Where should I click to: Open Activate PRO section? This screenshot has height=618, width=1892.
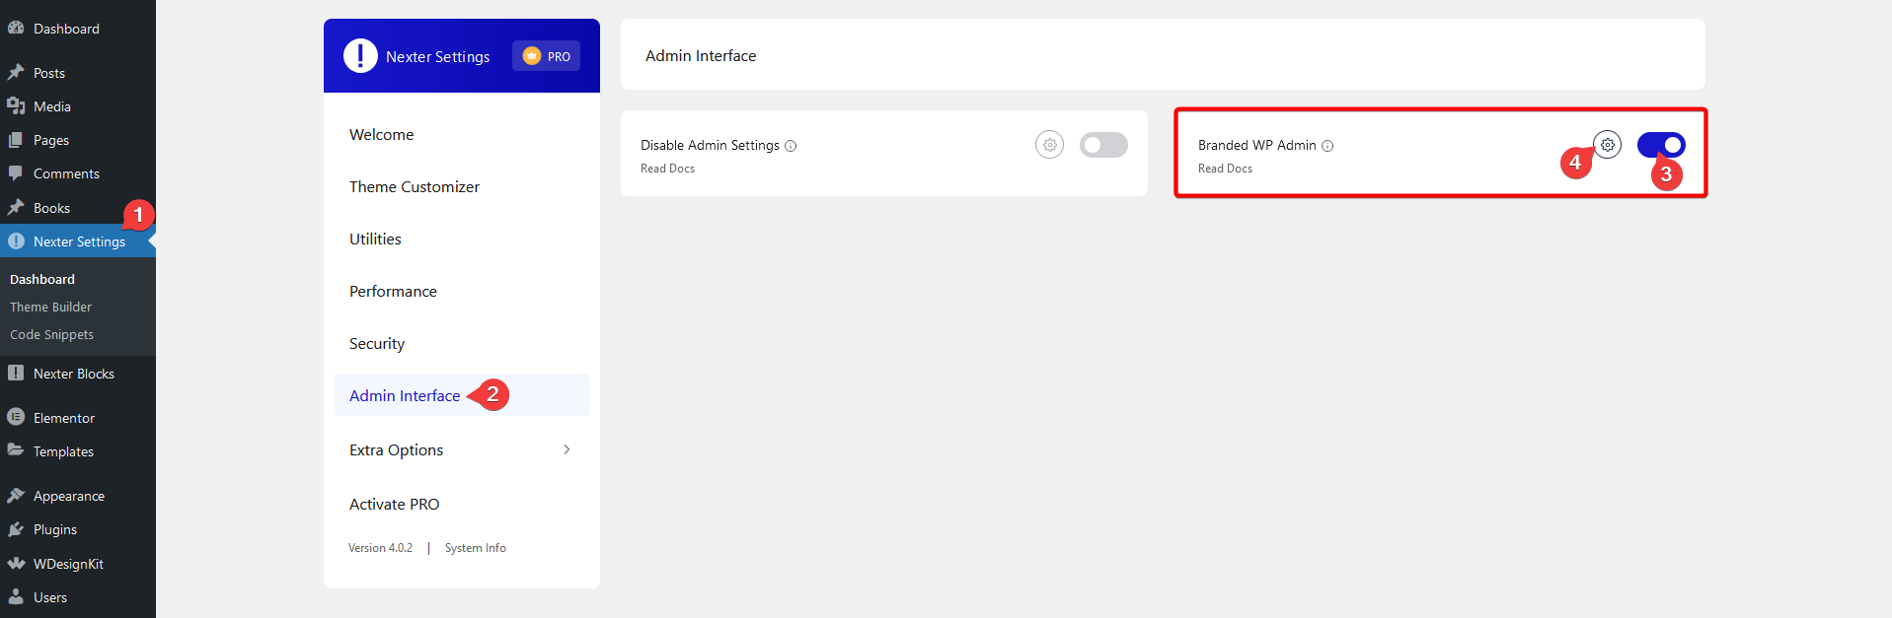[x=462, y=504]
